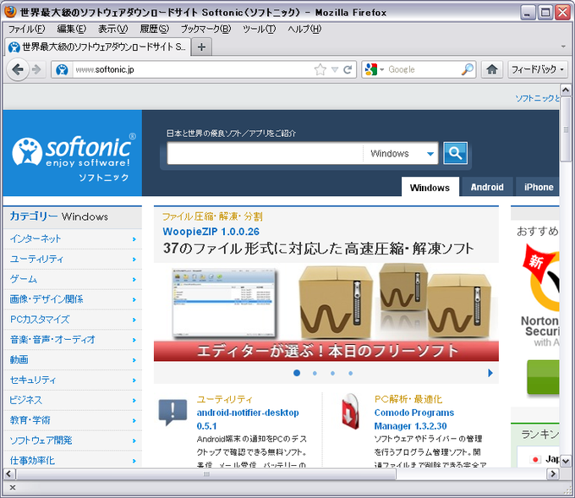Screen dimensions: 575x498
Task: Switch to the iPhone platform tab
Action: coord(538,188)
